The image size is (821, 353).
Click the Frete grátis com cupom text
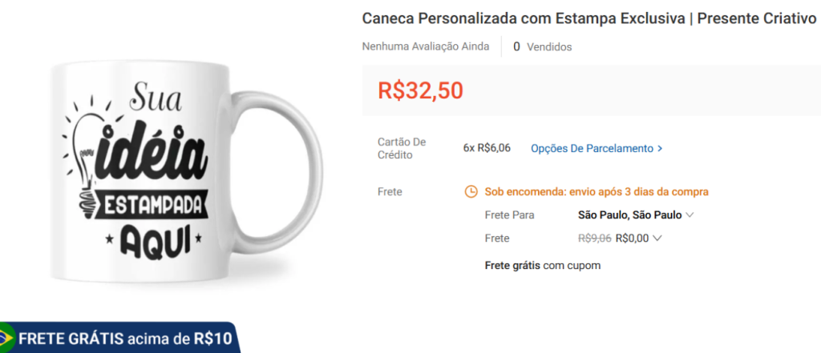point(543,265)
